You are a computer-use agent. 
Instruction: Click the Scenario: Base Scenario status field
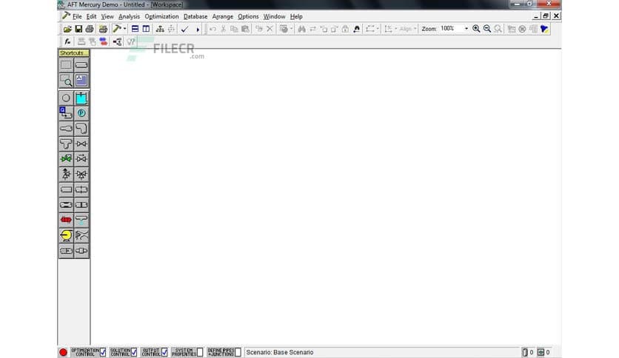(280, 352)
